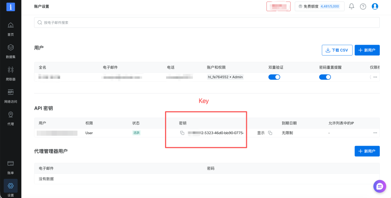
Task: Click the 双重验证 column header
Action: (x=276, y=67)
